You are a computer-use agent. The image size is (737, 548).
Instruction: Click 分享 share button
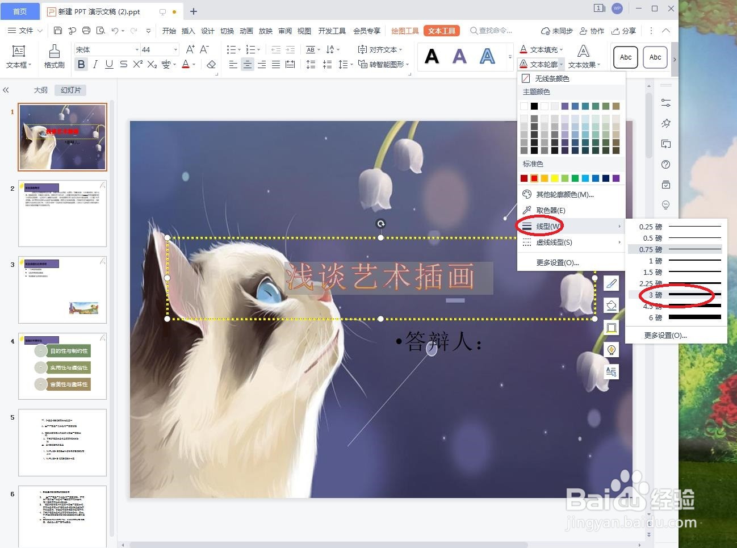point(623,31)
